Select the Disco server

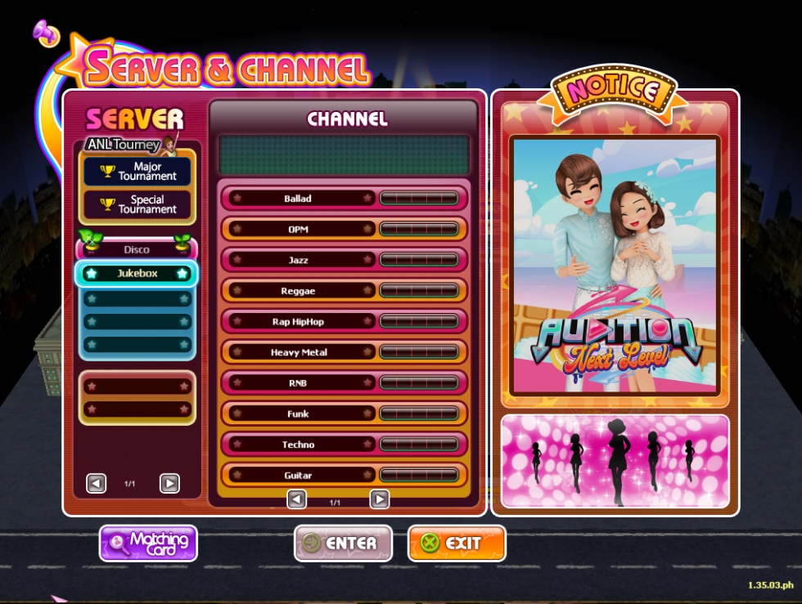point(137,248)
